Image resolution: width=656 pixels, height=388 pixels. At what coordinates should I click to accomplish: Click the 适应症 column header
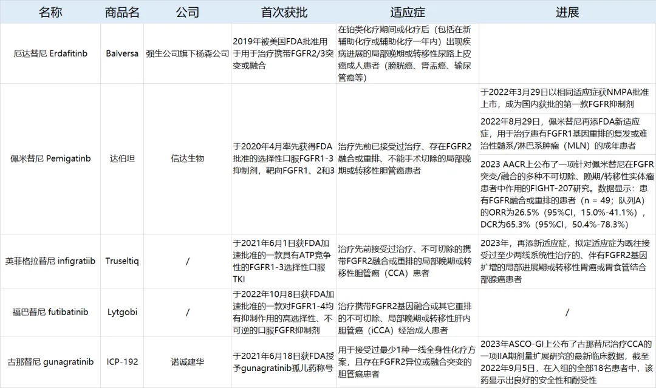coord(407,12)
